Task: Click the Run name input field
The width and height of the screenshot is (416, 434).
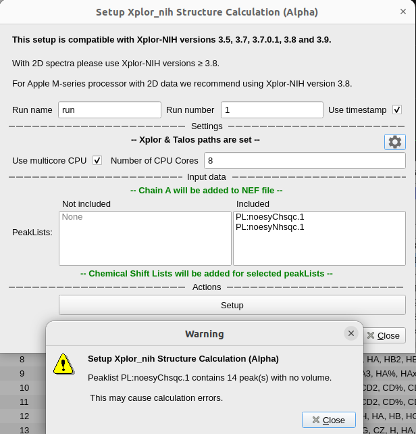Action: coord(109,110)
